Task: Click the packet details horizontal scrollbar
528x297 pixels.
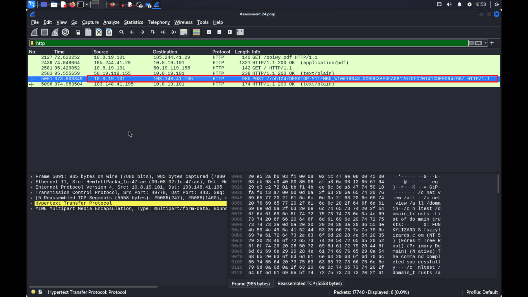Action: pyautogui.click(x=93, y=287)
